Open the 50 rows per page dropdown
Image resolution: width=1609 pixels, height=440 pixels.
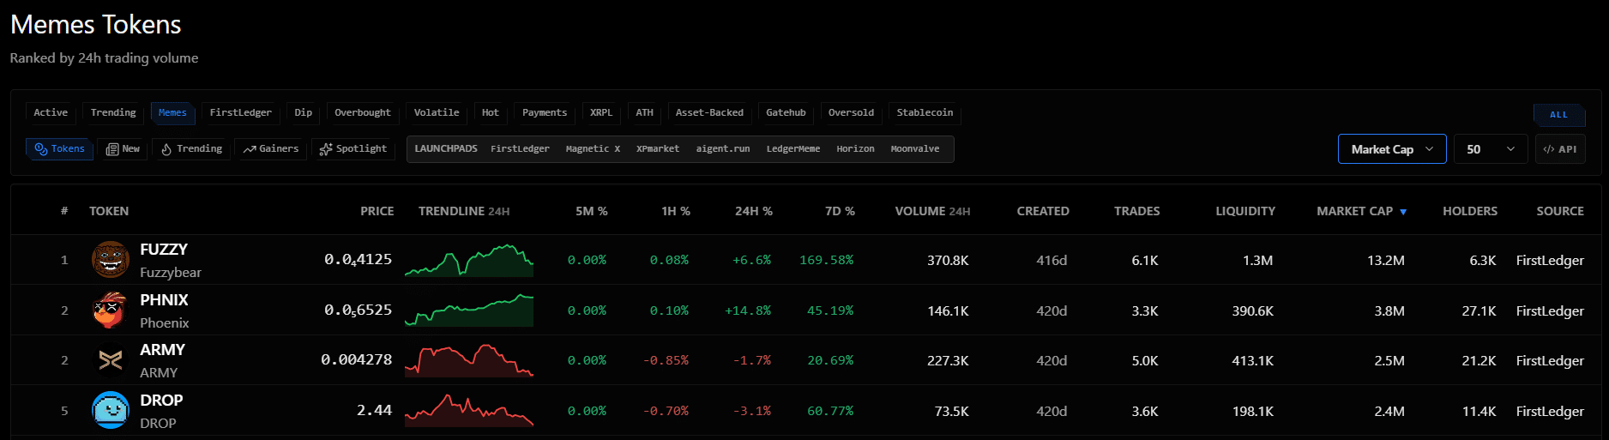(x=1490, y=149)
